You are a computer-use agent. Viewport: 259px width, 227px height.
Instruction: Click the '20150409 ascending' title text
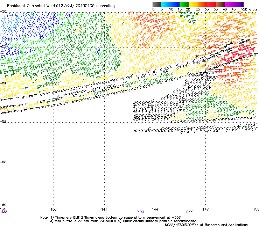click(95, 6)
